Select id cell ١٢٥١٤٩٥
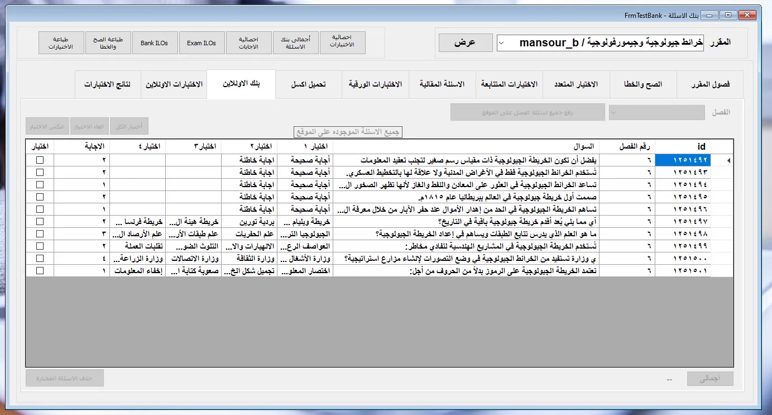The width and height of the screenshot is (772, 415). (x=683, y=197)
